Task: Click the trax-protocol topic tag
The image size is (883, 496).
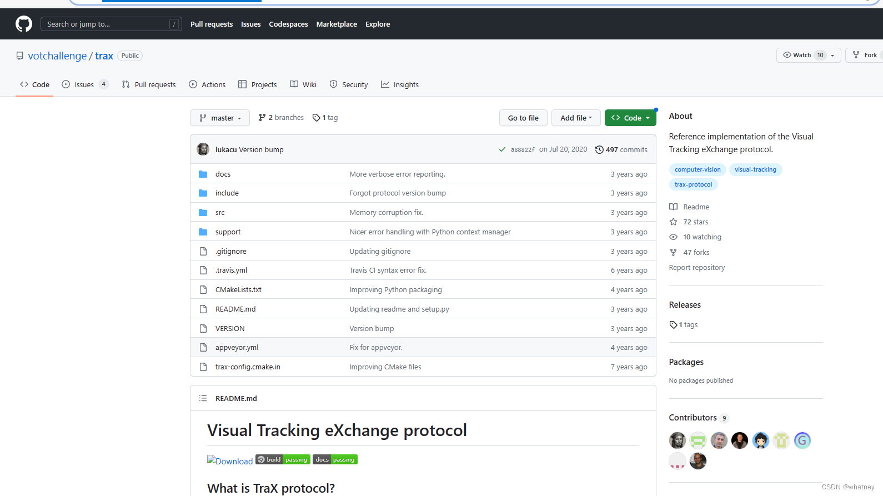Action: [x=693, y=184]
